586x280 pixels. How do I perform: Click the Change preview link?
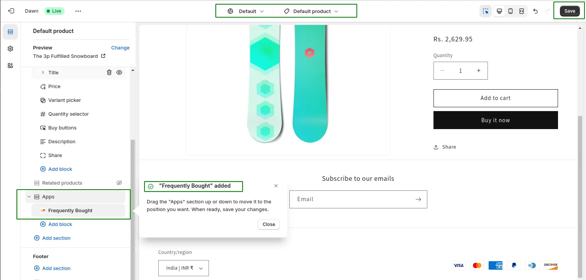click(120, 48)
